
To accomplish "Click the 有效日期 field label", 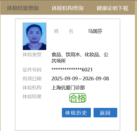I will [32, 78].
